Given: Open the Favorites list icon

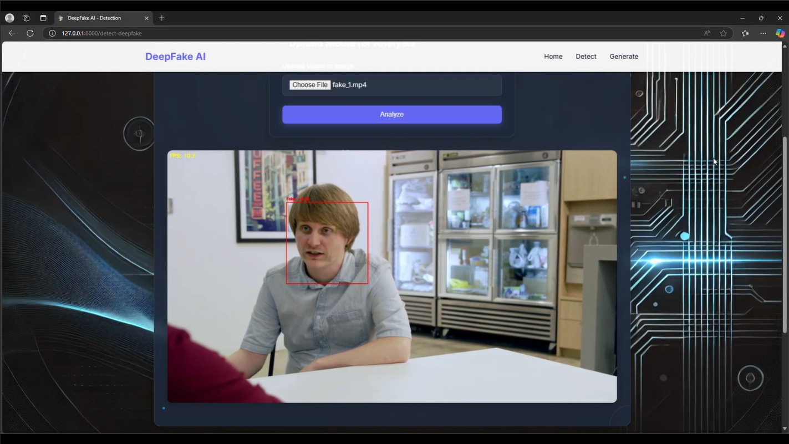Looking at the screenshot, I should click(745, 33).
